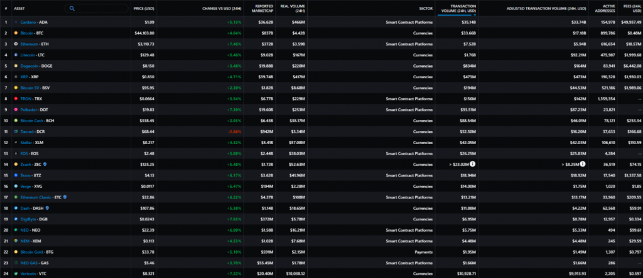Click the Polkadot coin icon
The width and height of the screenshot is (643, 278).
[16, 110]
